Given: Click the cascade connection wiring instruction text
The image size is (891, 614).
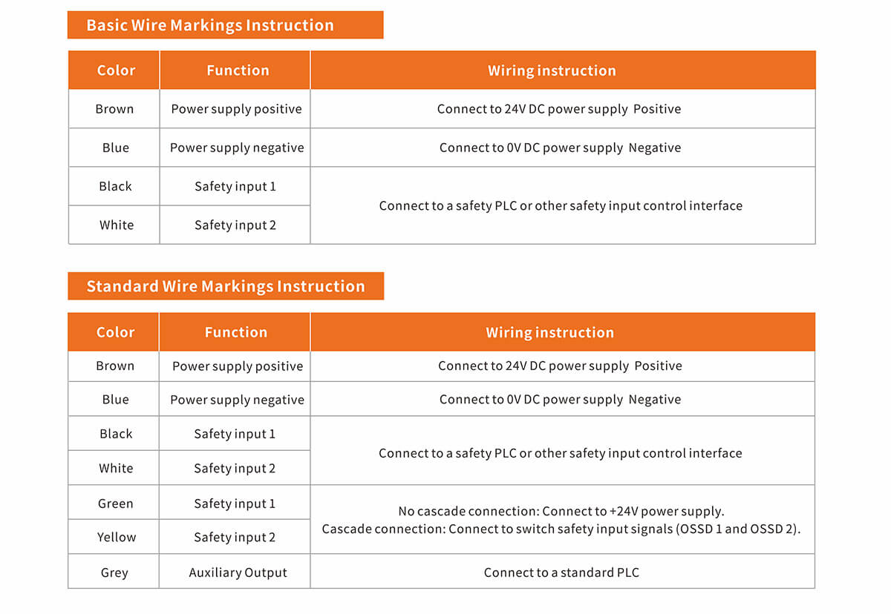Looking at the screenshot, I should (x=561, y=529).
